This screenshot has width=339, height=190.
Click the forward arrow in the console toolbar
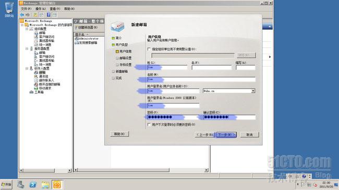(x=28, y=15)
